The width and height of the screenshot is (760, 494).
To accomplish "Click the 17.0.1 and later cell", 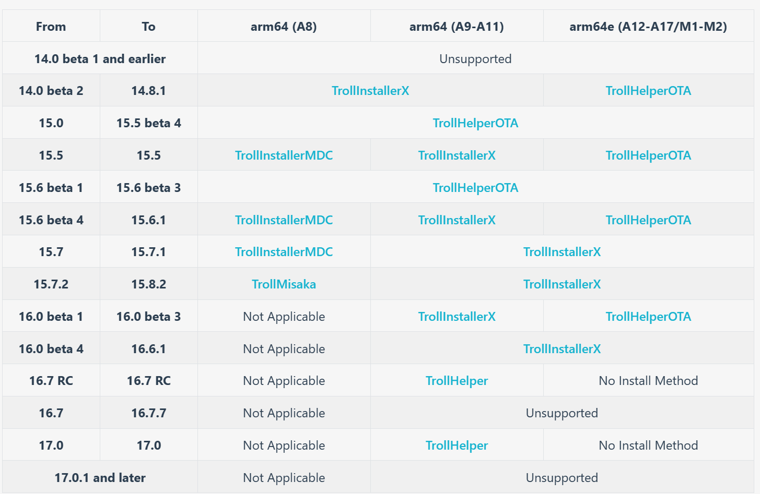I will (100, 478).
